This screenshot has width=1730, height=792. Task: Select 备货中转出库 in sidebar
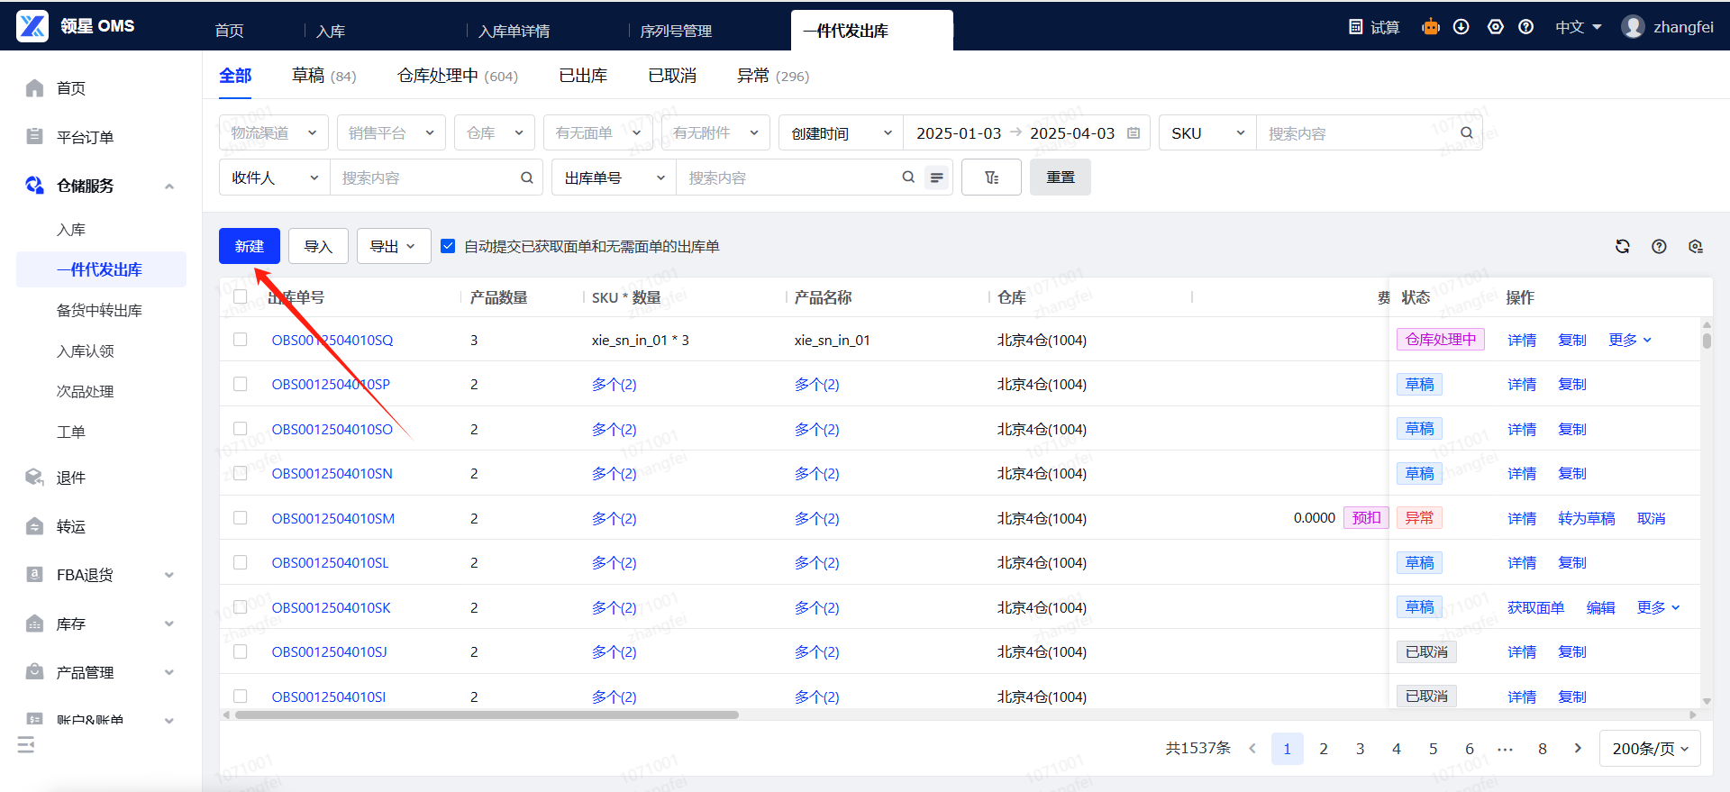point(99,310)
